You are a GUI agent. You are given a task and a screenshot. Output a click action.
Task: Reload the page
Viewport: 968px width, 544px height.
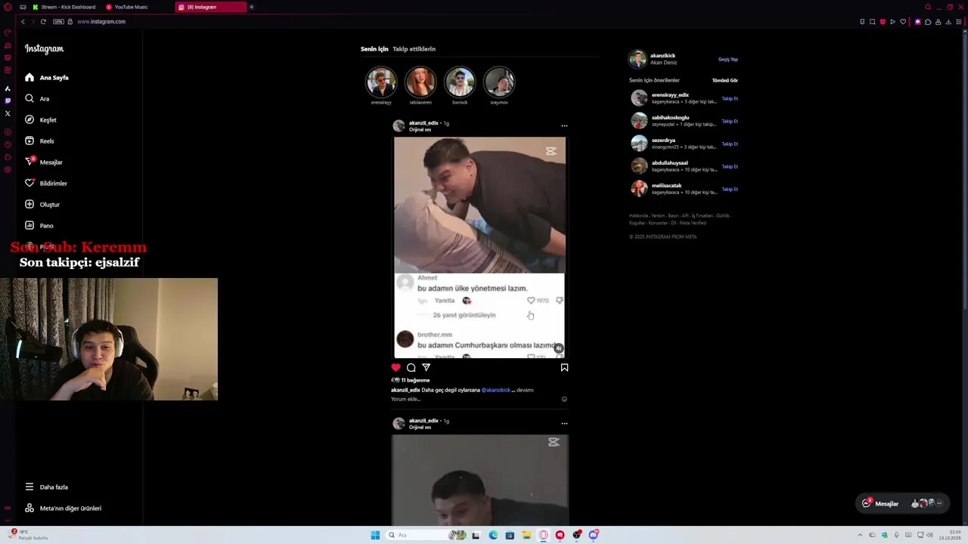tap(43, 21)
